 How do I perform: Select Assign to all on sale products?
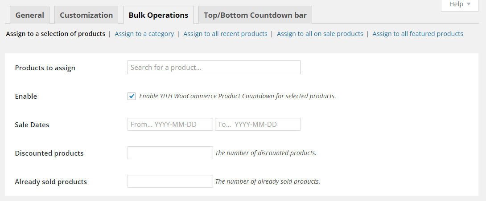pyautogui.click(x=320, y=34)
